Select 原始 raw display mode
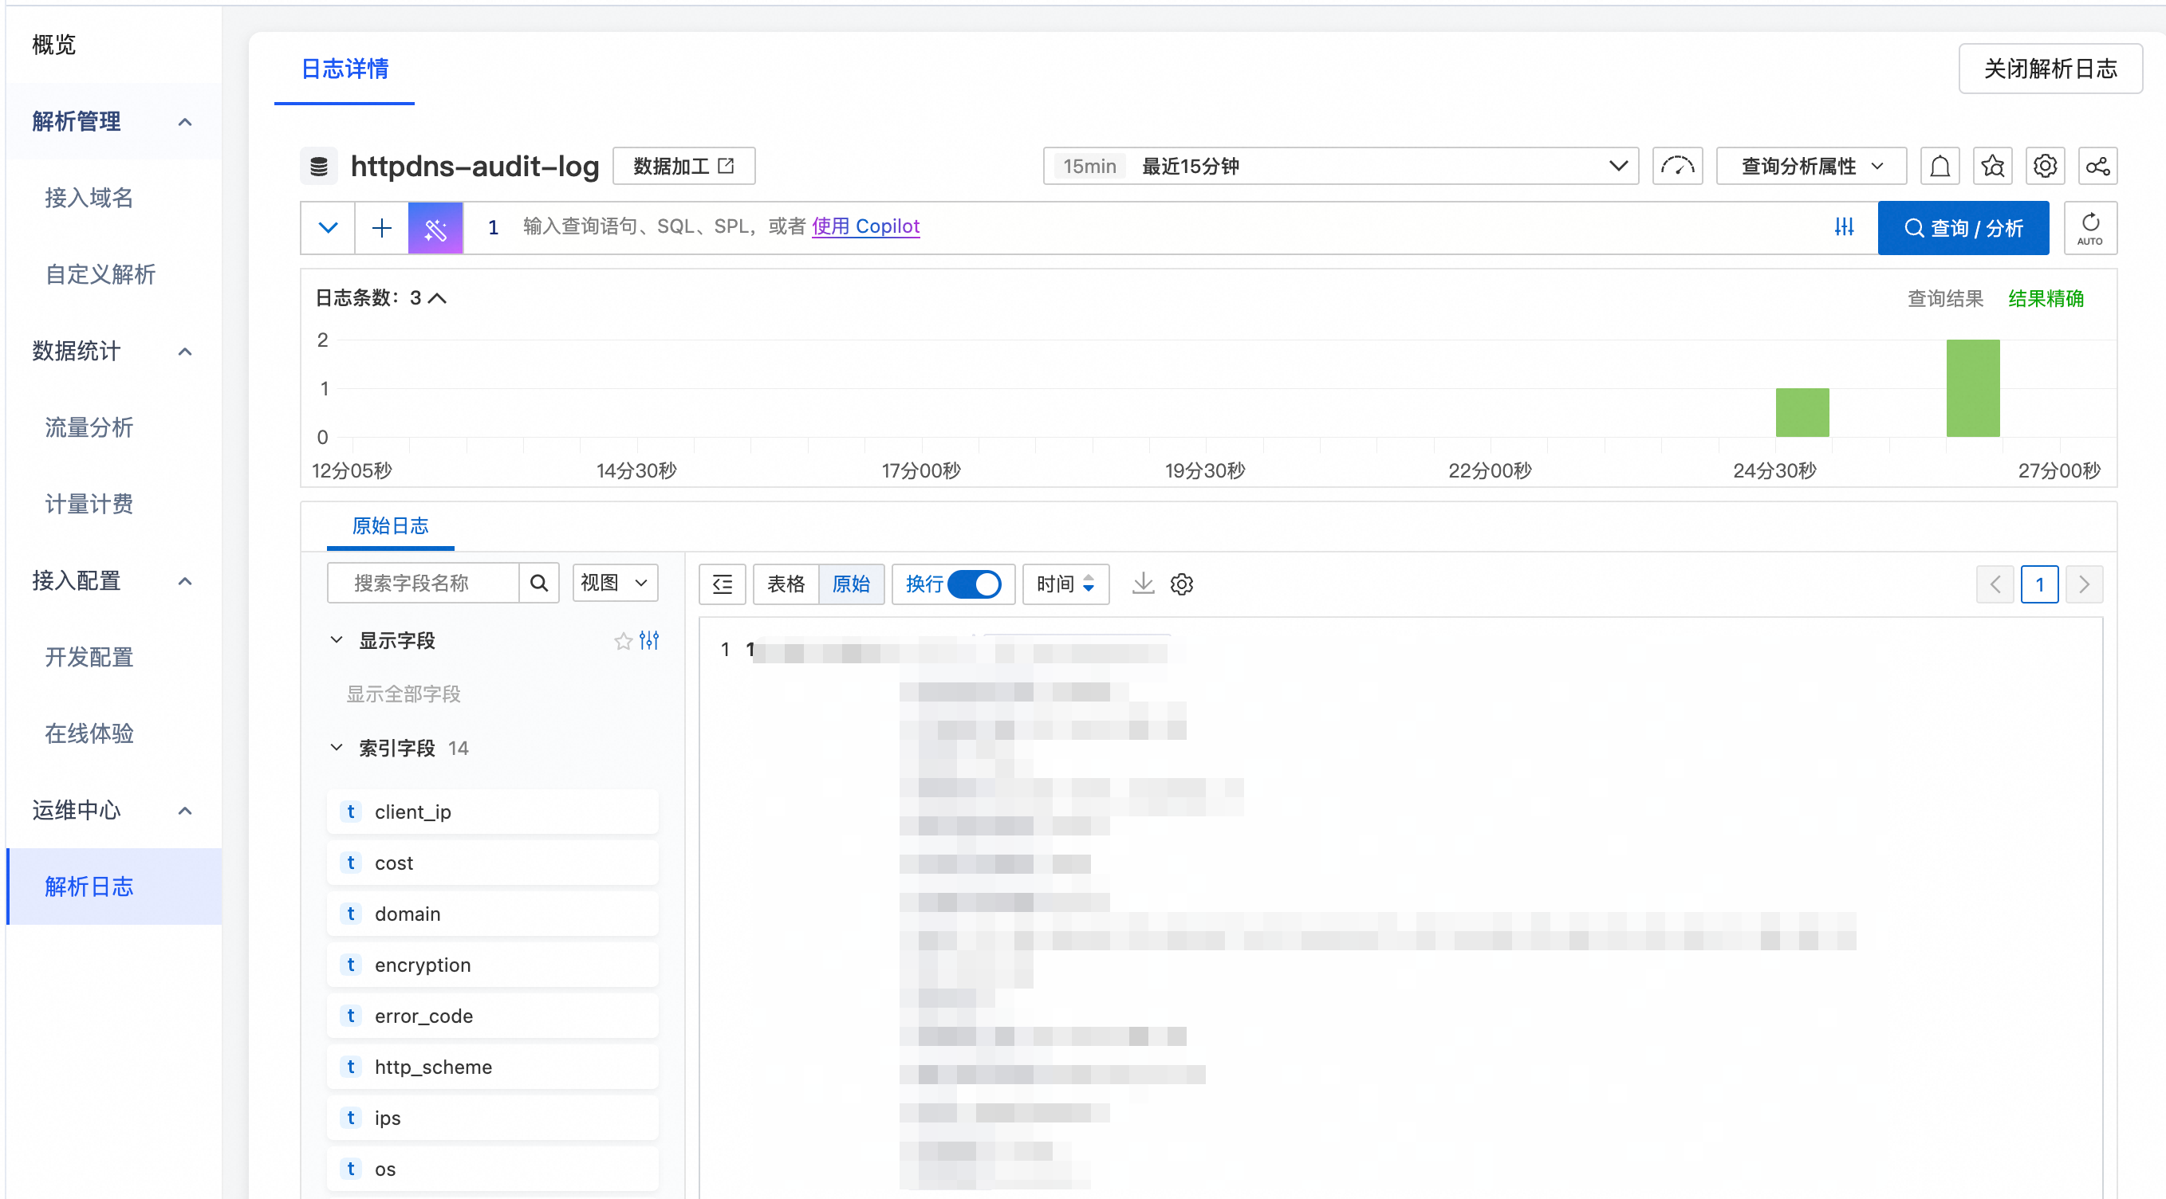Viewport: 2166px width, 1199px height. (x=851, y=584)
